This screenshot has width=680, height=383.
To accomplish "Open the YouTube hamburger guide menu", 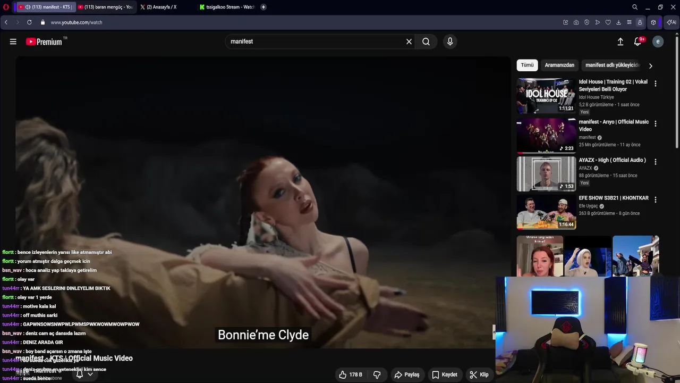I will tap(13, 41).
